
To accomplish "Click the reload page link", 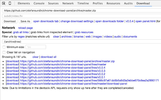I will pos(25,28).
